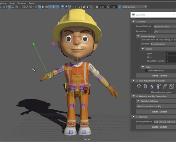Screen dimensions: 176x142
Task: Collapse 3) User Adjustment of Guides
Action: pos(134,81)
